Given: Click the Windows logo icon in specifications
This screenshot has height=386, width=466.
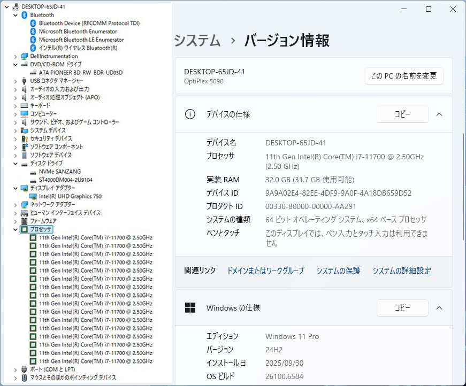Looking at the screenshot, I should pos(189,308).
